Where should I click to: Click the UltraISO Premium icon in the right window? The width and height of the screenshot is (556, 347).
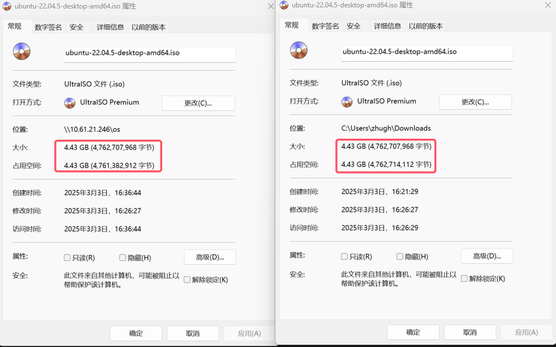click(347, 102)
